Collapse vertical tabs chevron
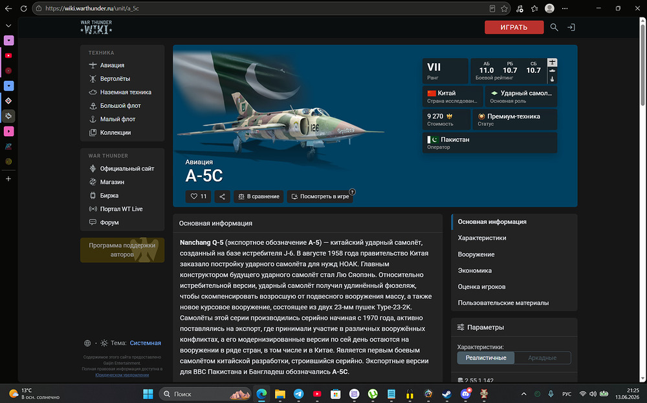Screen dimensions: 647x403 click(8, 26)
